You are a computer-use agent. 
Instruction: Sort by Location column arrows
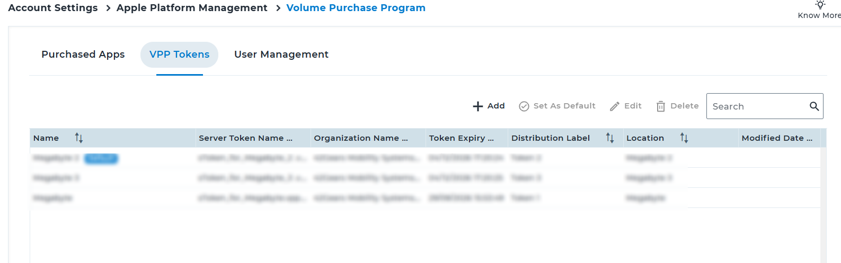684,138
